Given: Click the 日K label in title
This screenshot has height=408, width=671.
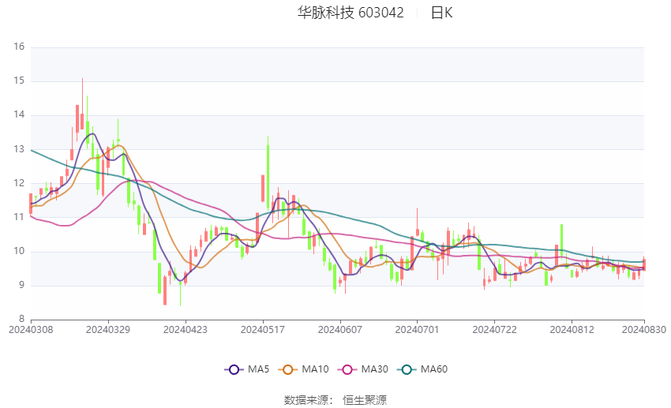Looking at the screenshot, I should (x=441, y=13).
